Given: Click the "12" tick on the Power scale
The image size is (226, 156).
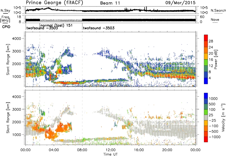Looking at the screenshot, I should pos(211,66).
